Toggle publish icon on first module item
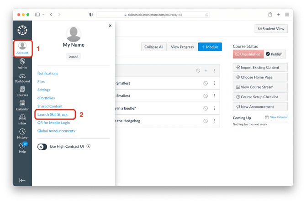The height and width of the screenshot is (203, 306). [206, 83]
